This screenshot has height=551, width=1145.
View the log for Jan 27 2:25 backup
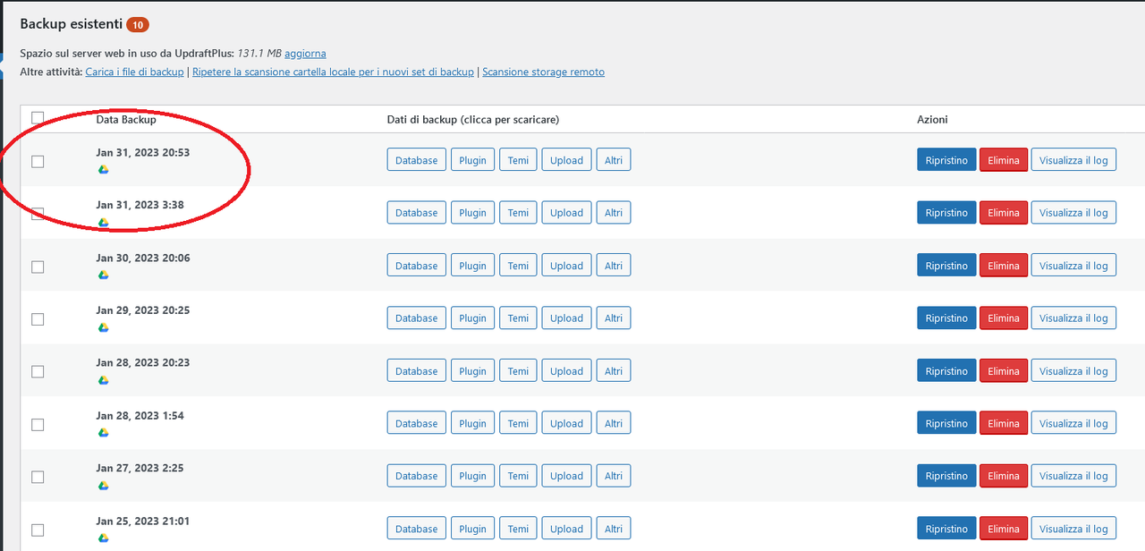pyautogui.click(x=1073, y=476)
